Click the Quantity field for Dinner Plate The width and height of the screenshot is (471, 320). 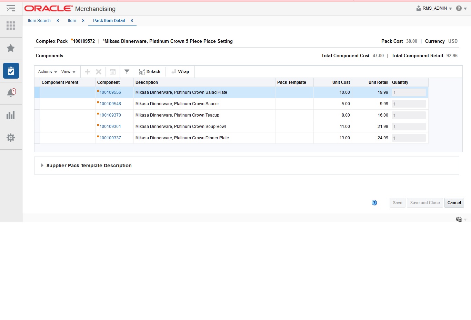pyautogui.click(x=409, y=138)
